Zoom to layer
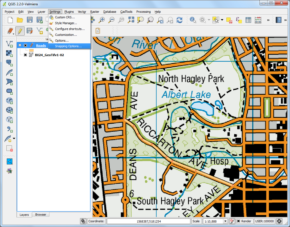The image size is (290, 227). [150, 20]
